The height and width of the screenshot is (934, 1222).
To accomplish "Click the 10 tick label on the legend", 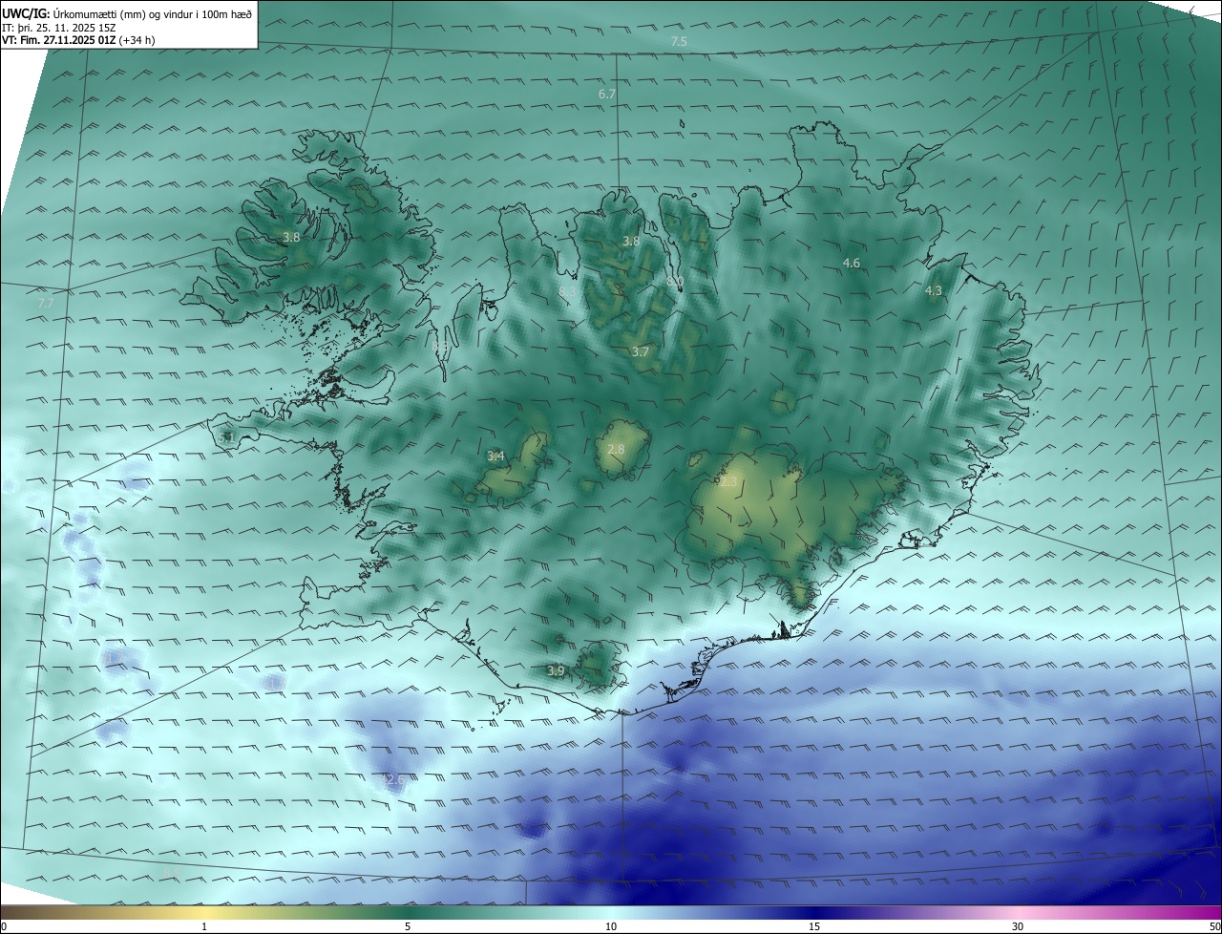I will (x=611, y=926).
